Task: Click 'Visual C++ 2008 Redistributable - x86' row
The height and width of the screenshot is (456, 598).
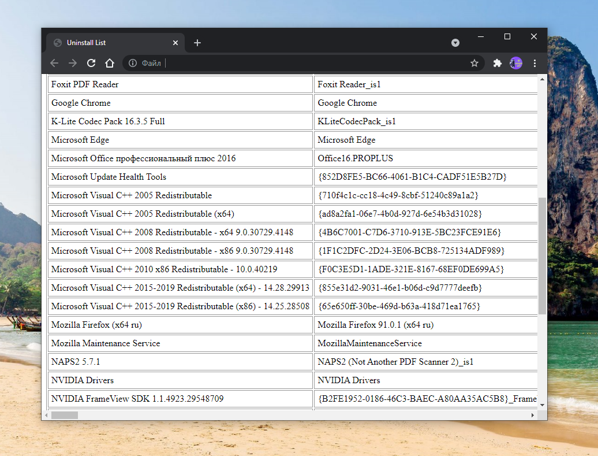Action: [181, 251]
